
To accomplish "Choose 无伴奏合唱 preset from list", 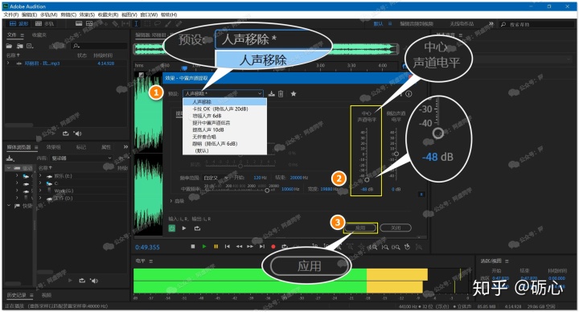I will pos(224,137).
